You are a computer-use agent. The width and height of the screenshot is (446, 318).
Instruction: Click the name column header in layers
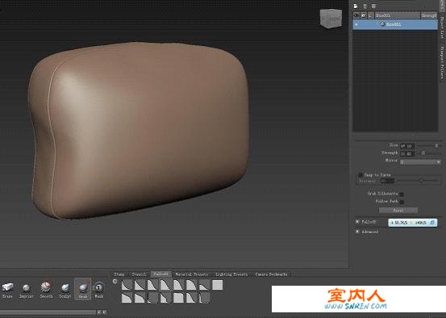coord(397,15)
